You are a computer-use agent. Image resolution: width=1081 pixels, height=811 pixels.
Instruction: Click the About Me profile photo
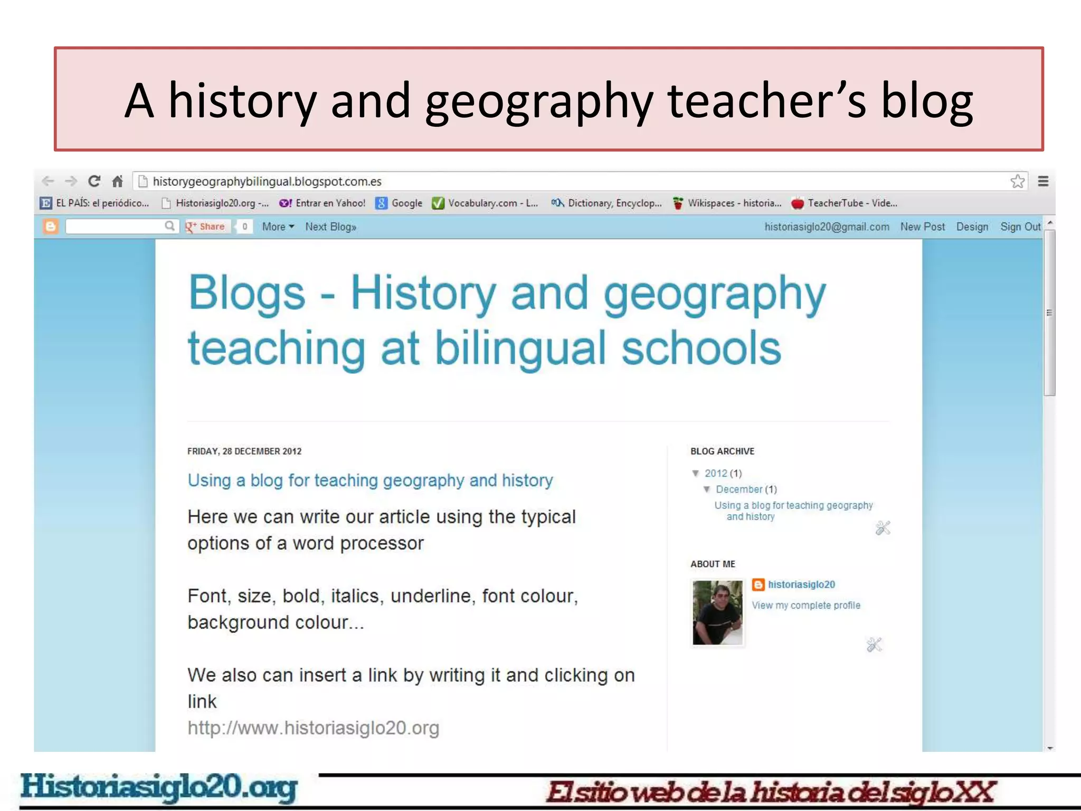click(717, 612)
